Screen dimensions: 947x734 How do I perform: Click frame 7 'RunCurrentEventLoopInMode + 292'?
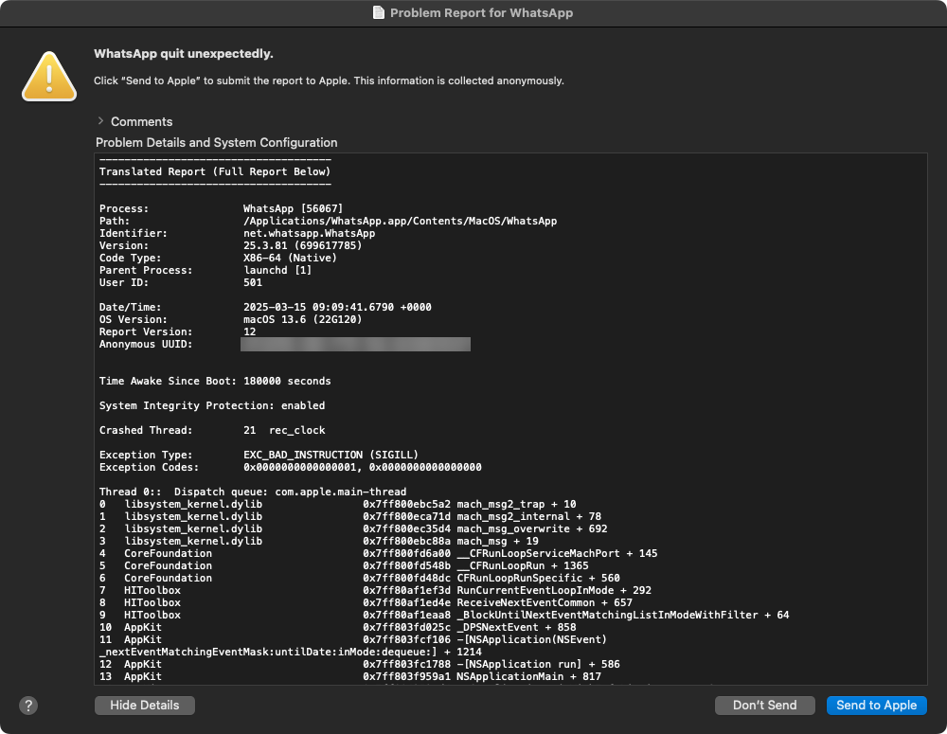click(x=554, y=590)
